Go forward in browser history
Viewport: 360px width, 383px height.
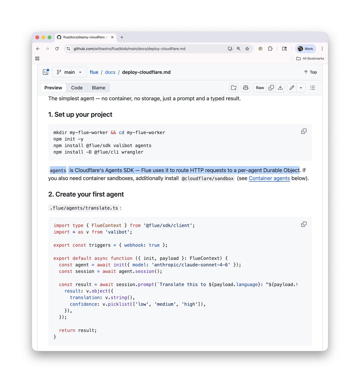[x=47, y=49]
